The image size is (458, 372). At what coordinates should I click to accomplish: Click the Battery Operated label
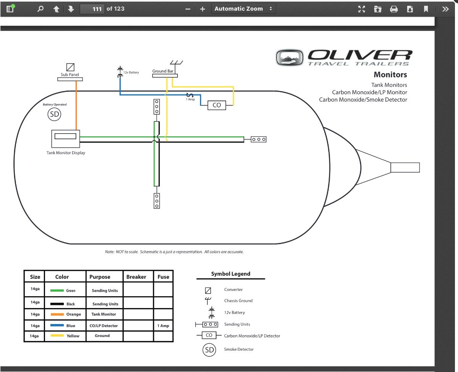55,104
